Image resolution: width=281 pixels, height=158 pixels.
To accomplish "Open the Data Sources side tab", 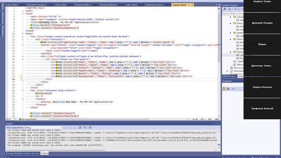I will [3, 18].
